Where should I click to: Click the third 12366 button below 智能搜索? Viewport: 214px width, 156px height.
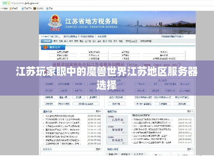coord(118,140)
